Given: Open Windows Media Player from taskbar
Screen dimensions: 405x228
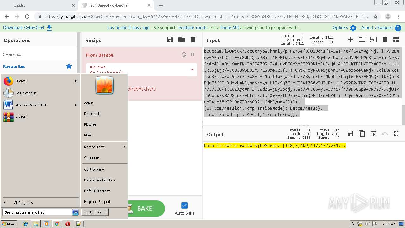Looking at the screenshot, I should [x=47, y=224].
